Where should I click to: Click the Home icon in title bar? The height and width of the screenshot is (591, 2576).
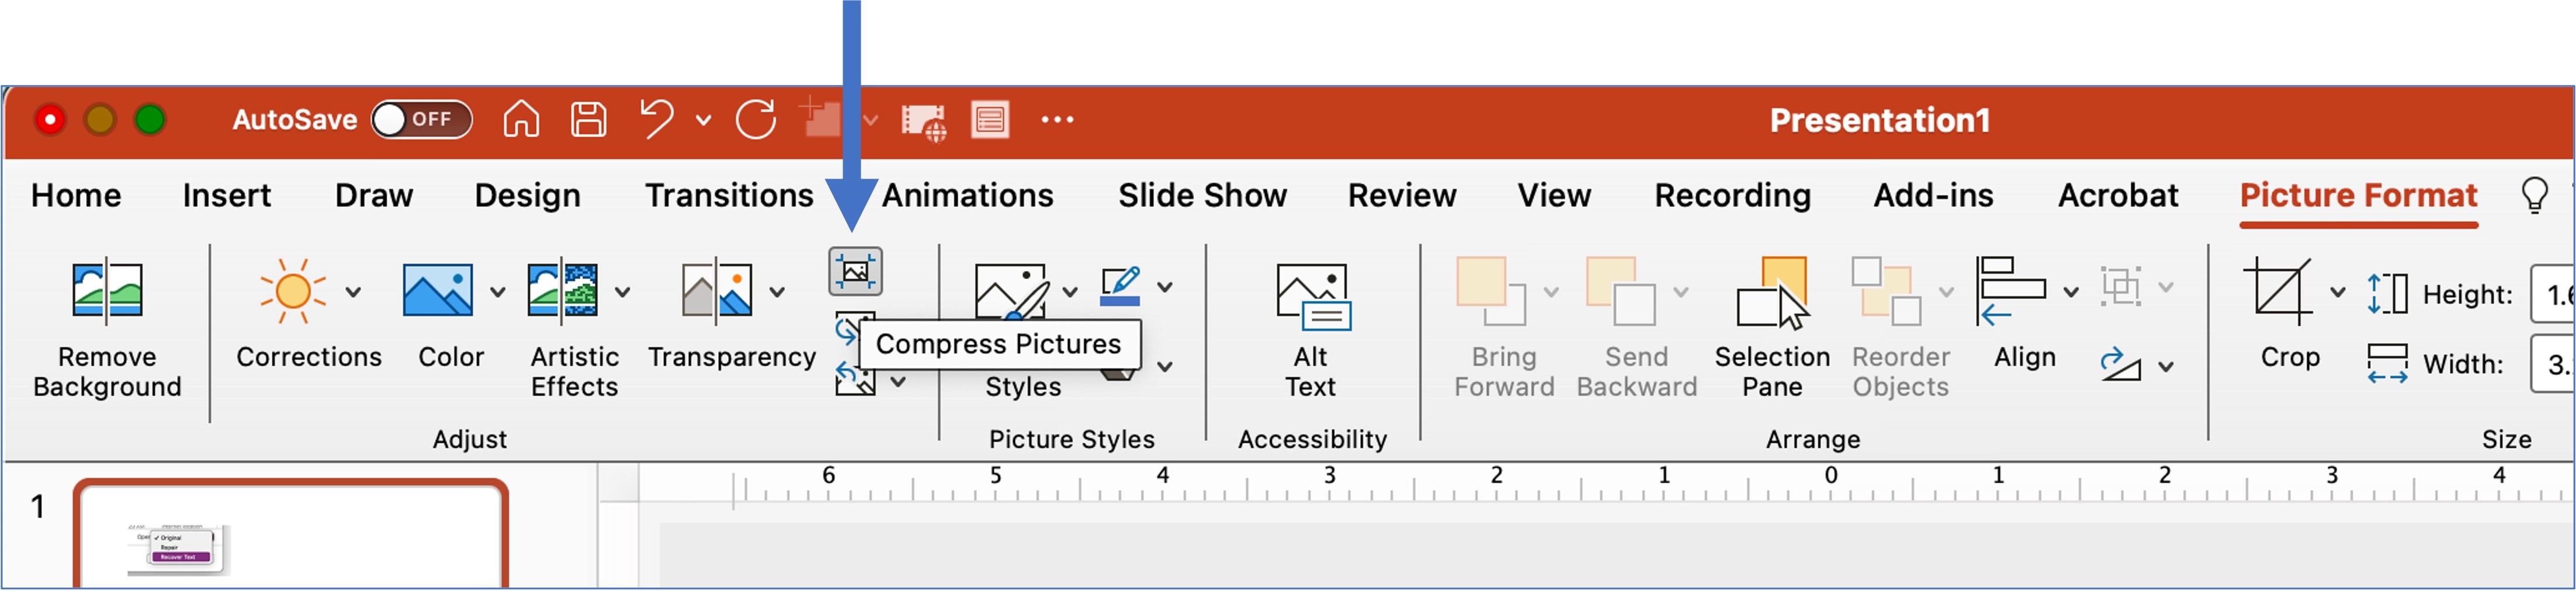tap(521, 119)
